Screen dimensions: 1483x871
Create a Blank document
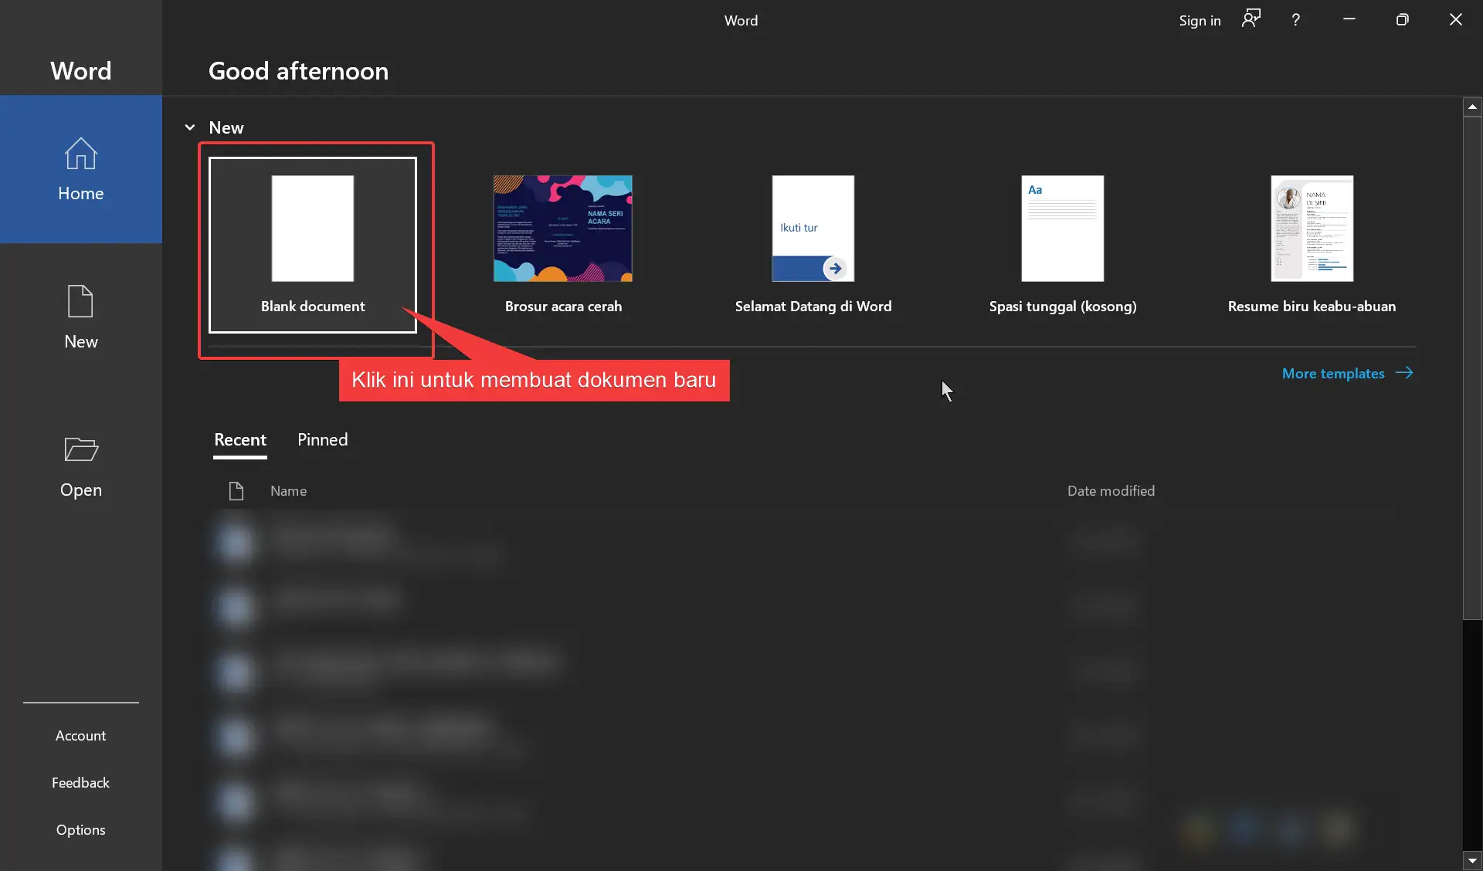pos(312,245)
